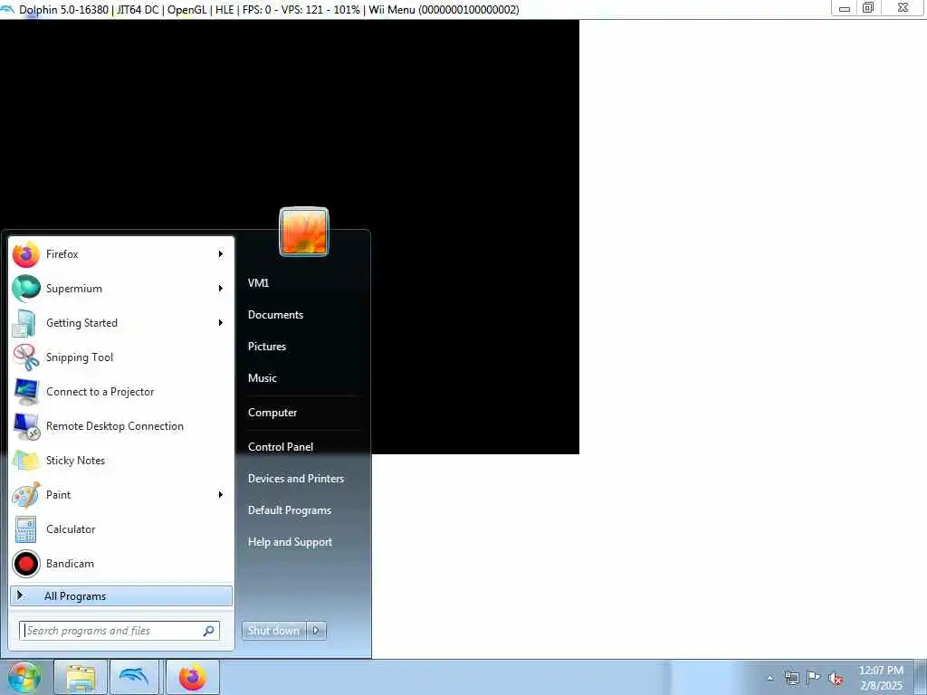The width and height of the screenshot is (927, 695).
Task: Launch the Snipping Tool scissors icon
Action: [26, 357]
